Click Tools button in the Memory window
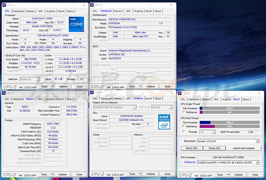 44,174
